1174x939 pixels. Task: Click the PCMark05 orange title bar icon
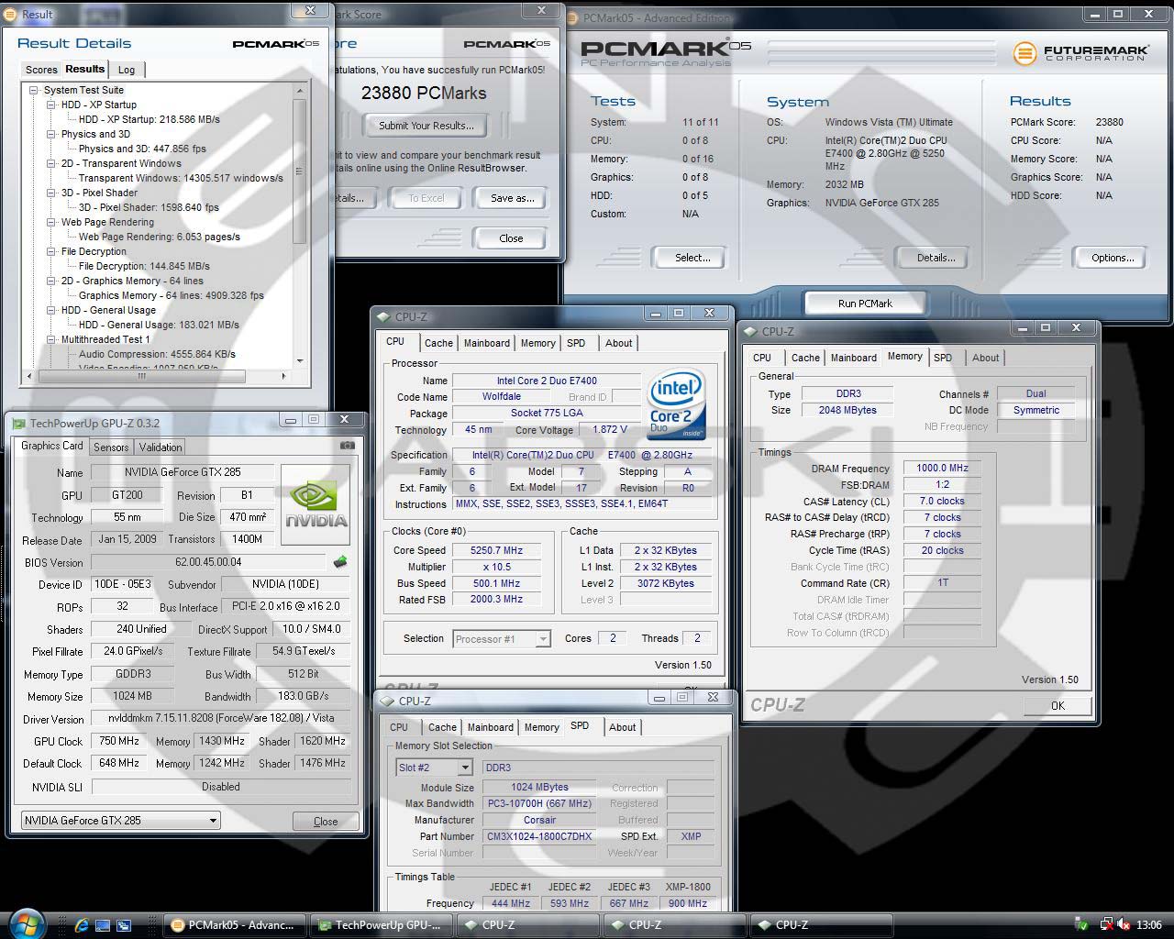coord(573,17)
